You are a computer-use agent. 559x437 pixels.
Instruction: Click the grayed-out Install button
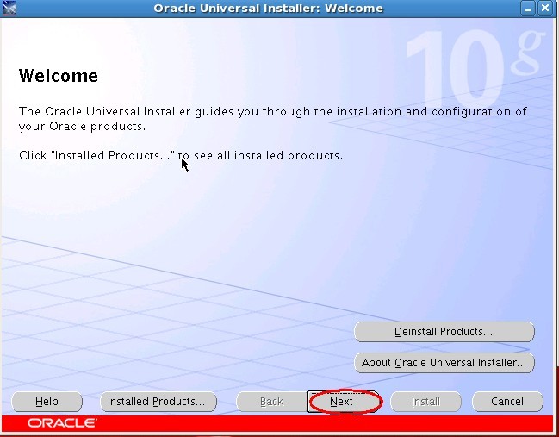[425, 402]
